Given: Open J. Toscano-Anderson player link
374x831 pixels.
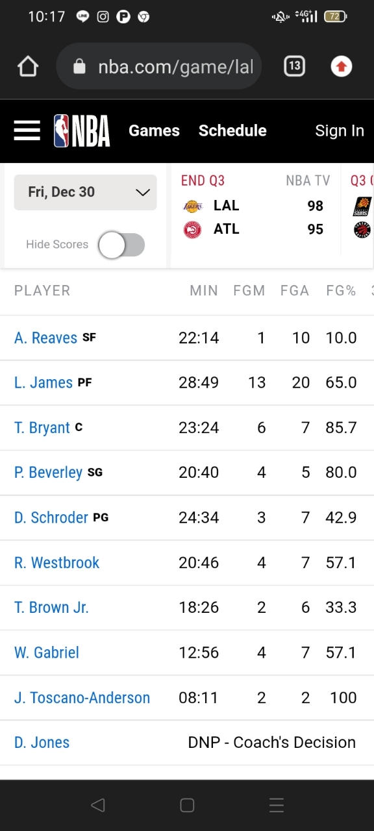Looking at the screenshot, I should [82, 698].
